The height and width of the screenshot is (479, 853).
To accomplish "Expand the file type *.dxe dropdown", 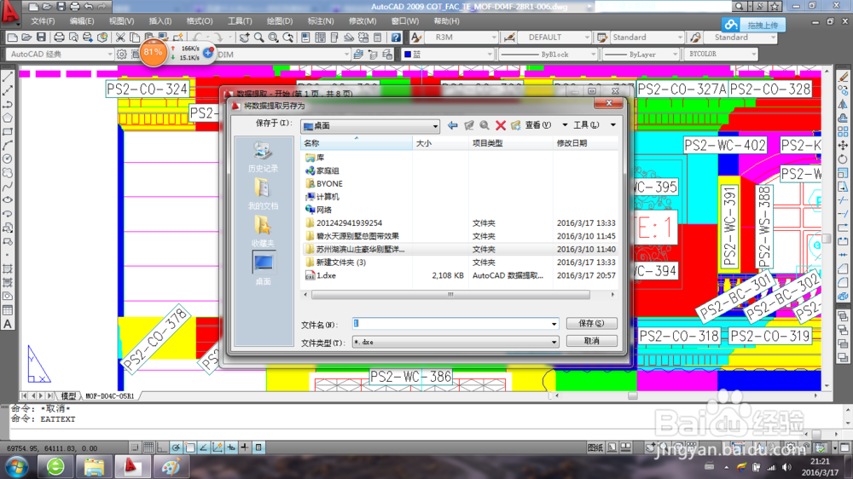I will [x=554, y=342].
